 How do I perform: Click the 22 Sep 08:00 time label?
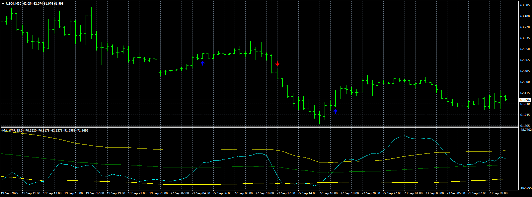pyautogui.click(x=243, y=193)
